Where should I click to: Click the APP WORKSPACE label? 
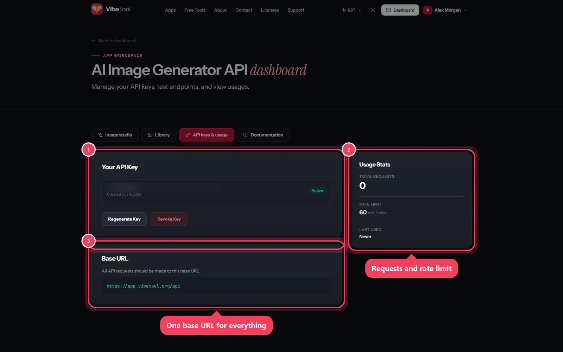tap(123, 56)
